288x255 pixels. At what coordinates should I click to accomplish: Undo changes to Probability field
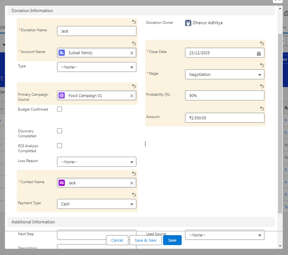click(262, 86)
